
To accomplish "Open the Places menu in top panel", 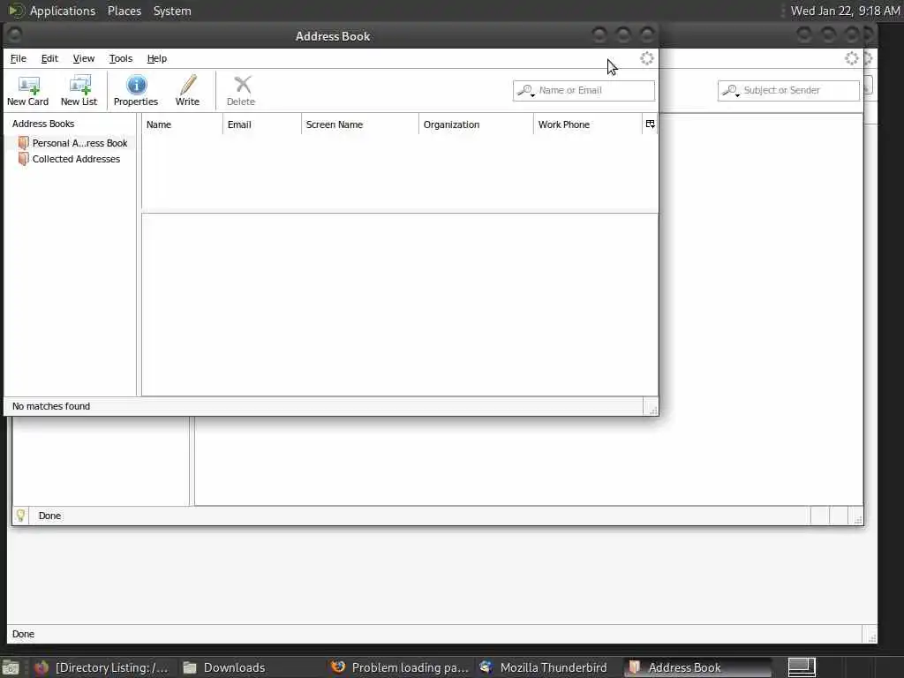I will coord(124,11).
